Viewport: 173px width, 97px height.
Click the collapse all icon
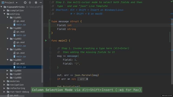30,2
